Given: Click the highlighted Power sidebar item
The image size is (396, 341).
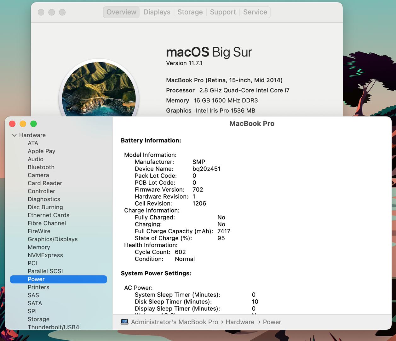Looking at the screenshot, I should point(36,279).
